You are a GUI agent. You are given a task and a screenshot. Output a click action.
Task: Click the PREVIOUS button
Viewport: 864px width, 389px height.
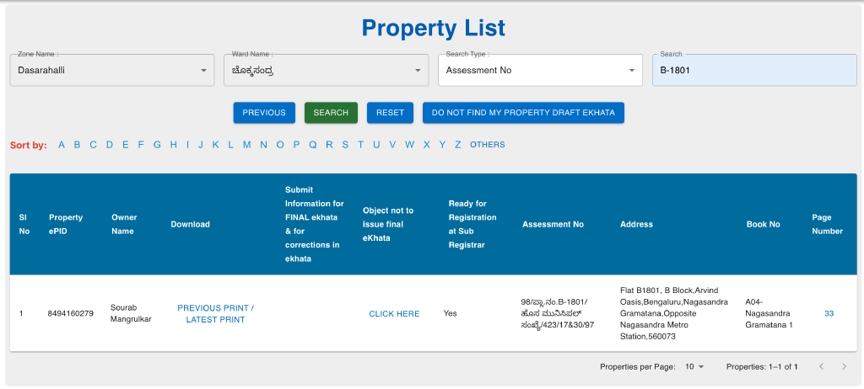[264, 113]
